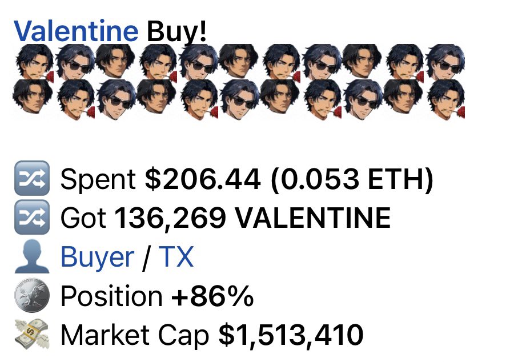Viewport: 506px width, 362px height.
Task: Click the (0.053 ETH) text
Action: coord(352,179)
